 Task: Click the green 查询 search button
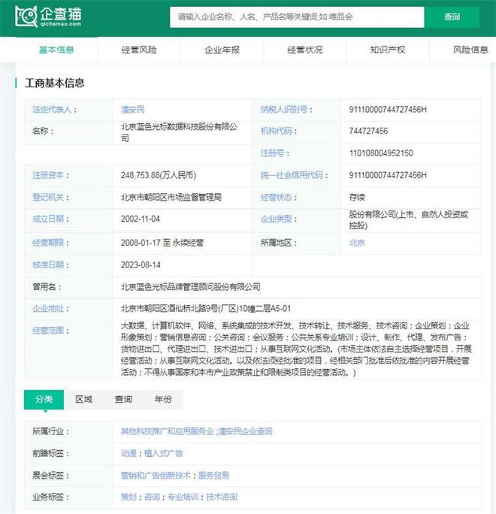coord(452,17)
